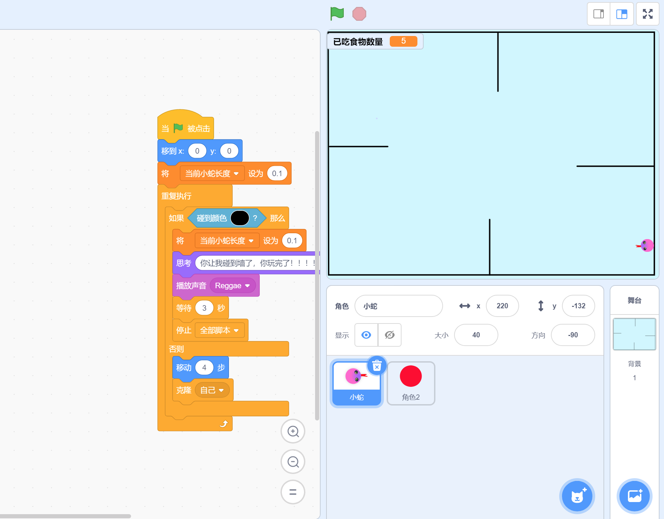The width and height of the screenshot is (664, 519).
Task: Zoom out the code workspace
Action: 293,462
